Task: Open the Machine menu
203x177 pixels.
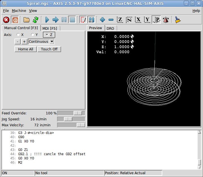Action: pos(19,11)
